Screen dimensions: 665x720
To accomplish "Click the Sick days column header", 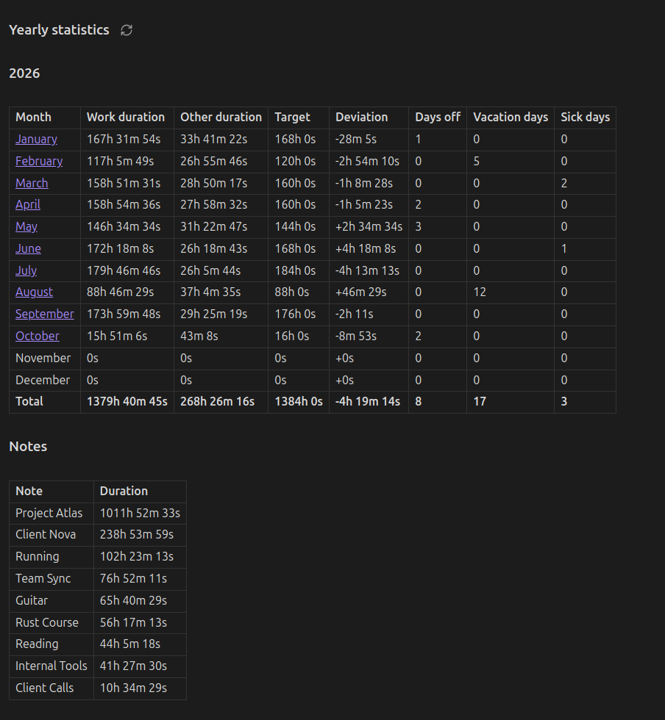I will click(585, 118).
